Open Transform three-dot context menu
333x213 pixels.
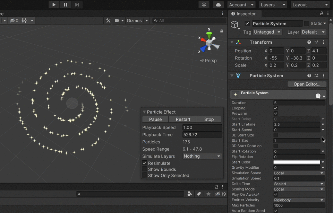coord(324,42)
